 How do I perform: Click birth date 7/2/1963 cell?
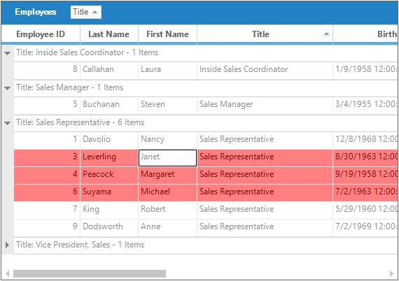click(365, 193)
